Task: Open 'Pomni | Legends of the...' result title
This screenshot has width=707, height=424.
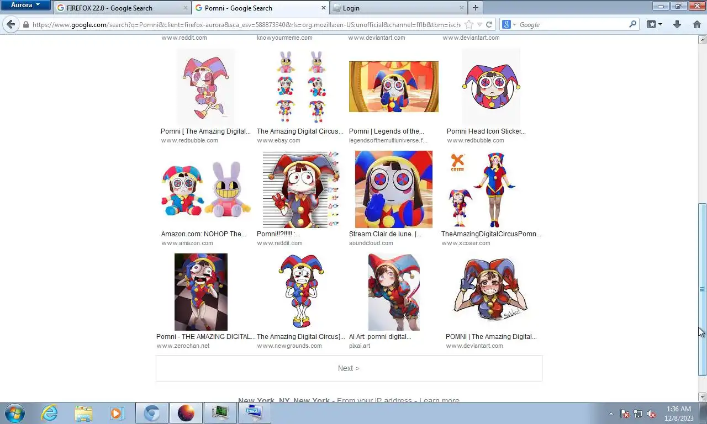Action: pos(387,131)
